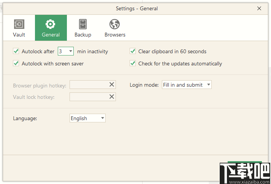Image resolution: width=271 pixels, height=184 pixels.
Task: Close the Settings dialog
Action: (x=259, y=8)
